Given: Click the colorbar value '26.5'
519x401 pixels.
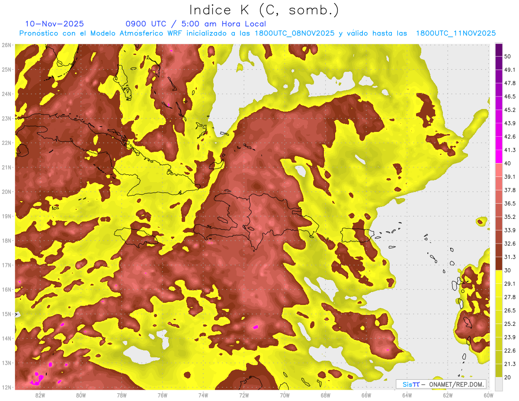Looking at the screenshot, I should [x=509, y=310].
